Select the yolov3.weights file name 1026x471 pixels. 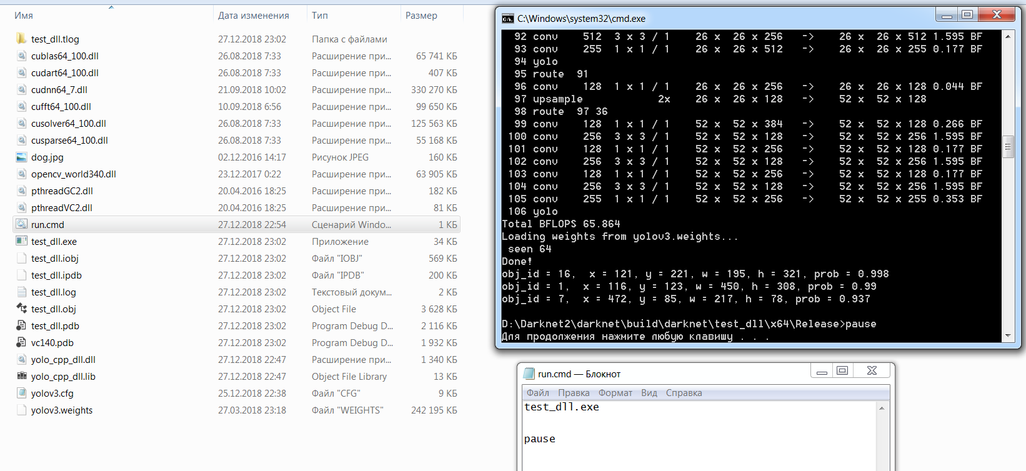tap(62, 410)
